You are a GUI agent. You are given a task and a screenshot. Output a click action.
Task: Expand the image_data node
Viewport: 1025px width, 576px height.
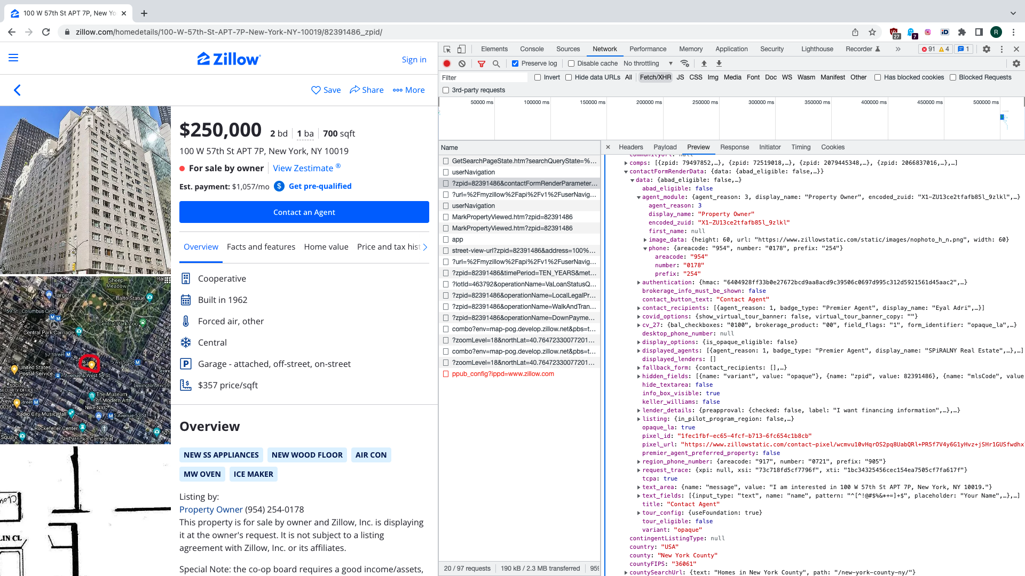tap(645, 240)
